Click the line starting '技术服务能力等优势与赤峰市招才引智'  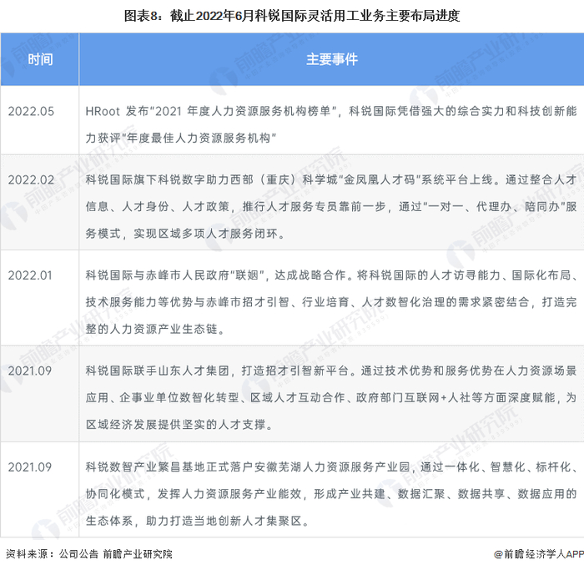tap(331, 302)
